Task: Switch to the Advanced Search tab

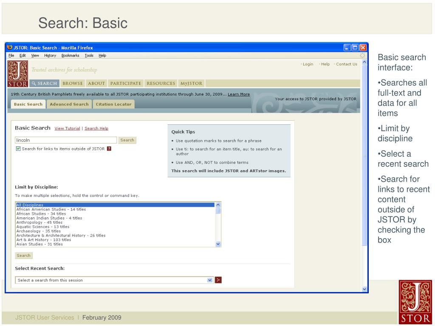Action: [69, 104]
